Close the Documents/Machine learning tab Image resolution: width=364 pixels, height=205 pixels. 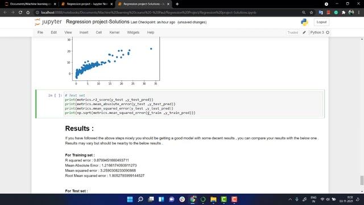pos(55,4)
